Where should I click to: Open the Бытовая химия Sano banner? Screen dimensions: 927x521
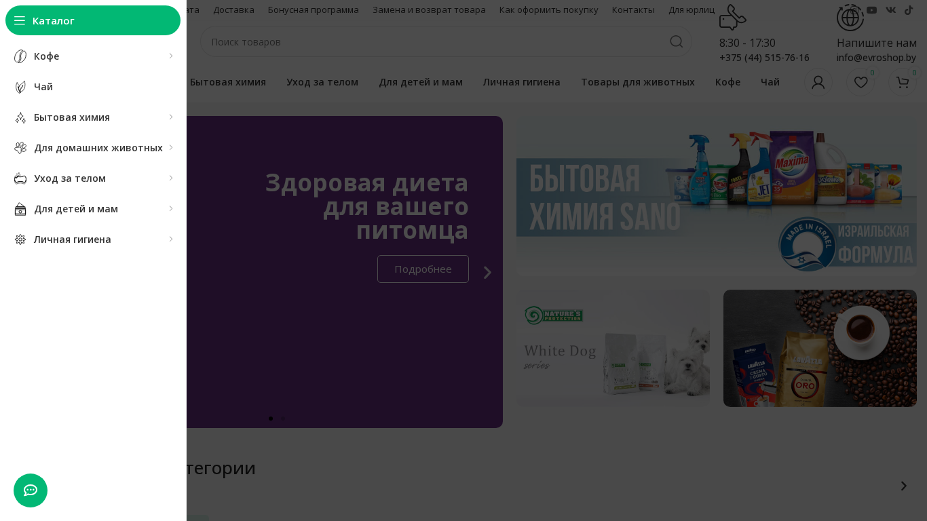717,195
